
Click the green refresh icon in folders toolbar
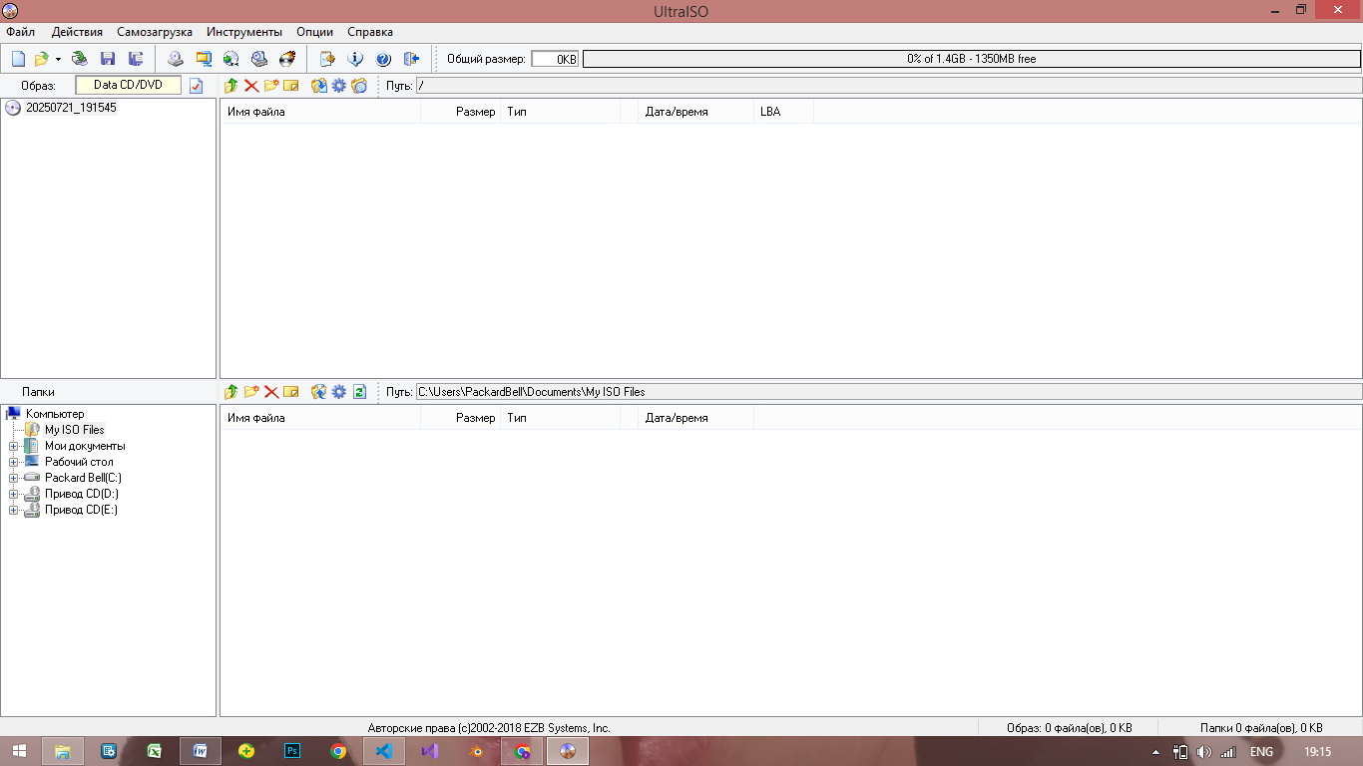pos(359,392)
